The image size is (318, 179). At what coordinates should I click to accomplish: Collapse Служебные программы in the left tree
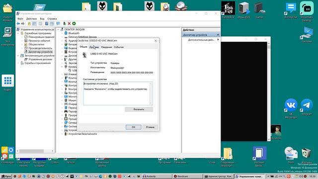pos(18,33)
